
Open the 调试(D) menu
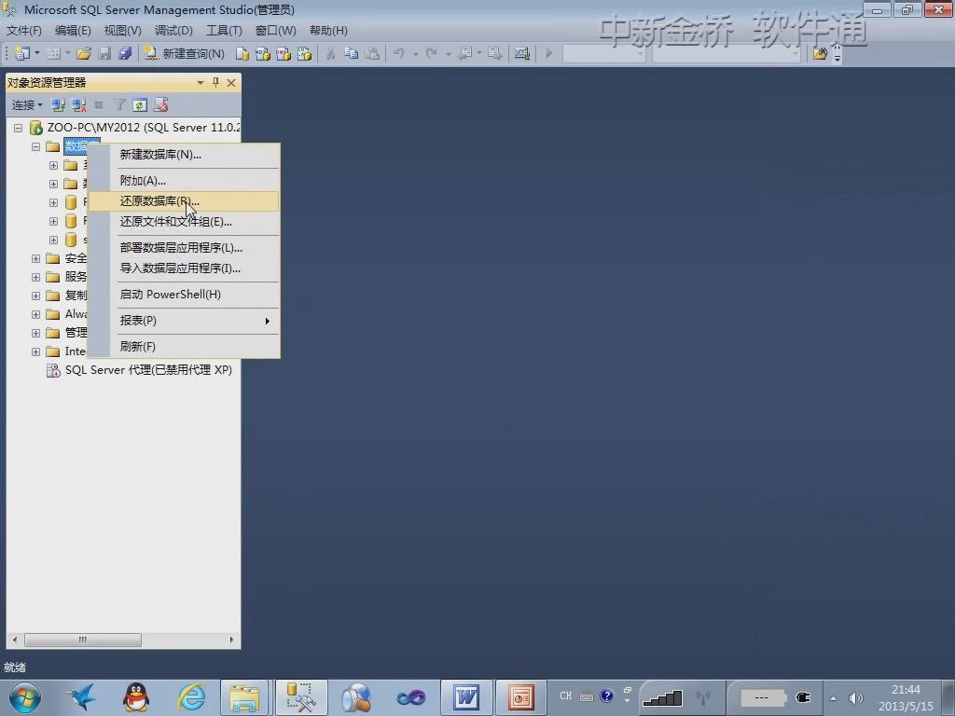173,31
